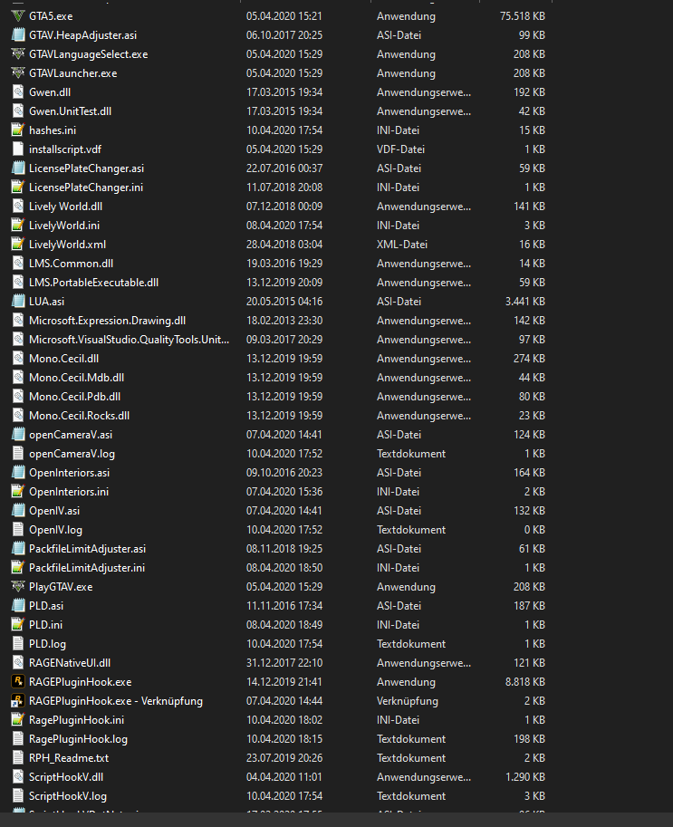The image size is (673, 827).
Task: Select the file name LMS.PortableExecutable.dll
Action: pos(94,283)
